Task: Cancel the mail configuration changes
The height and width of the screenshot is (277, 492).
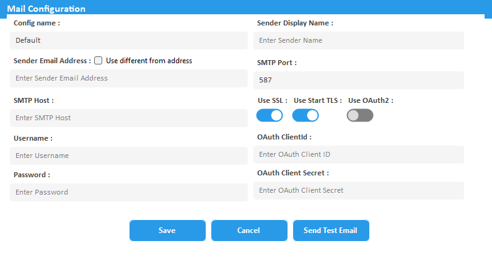Action: pos(248,231)
